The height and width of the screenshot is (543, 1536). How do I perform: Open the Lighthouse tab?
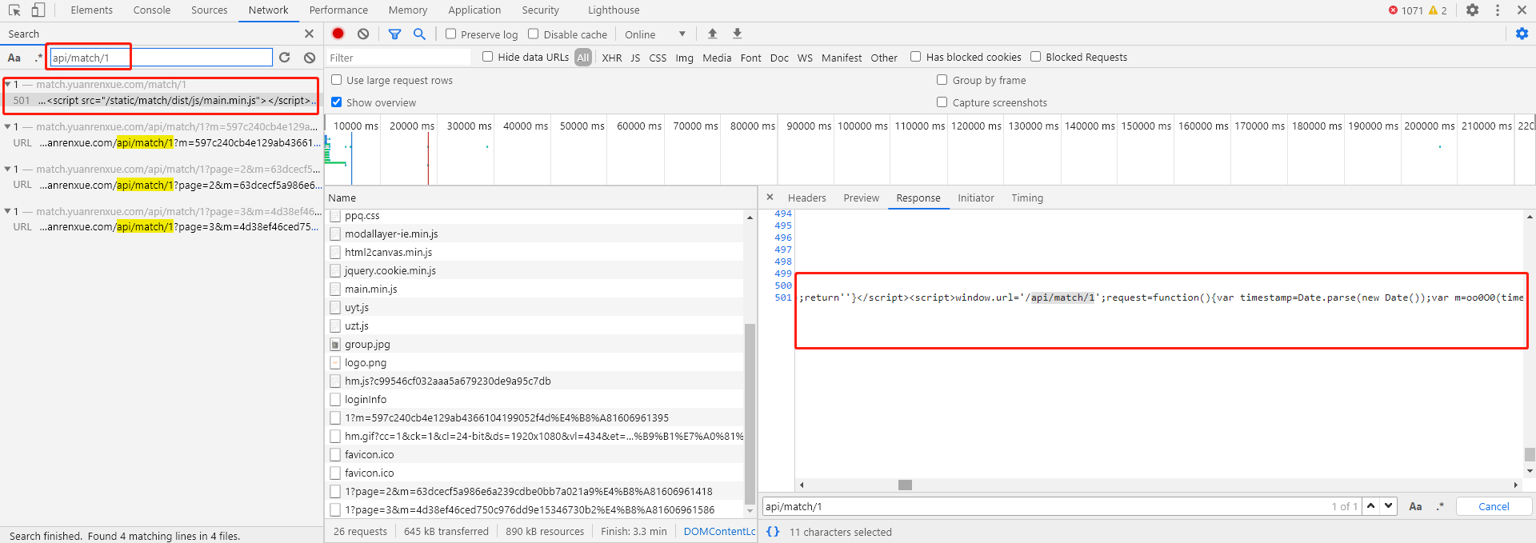pos(614,10)
